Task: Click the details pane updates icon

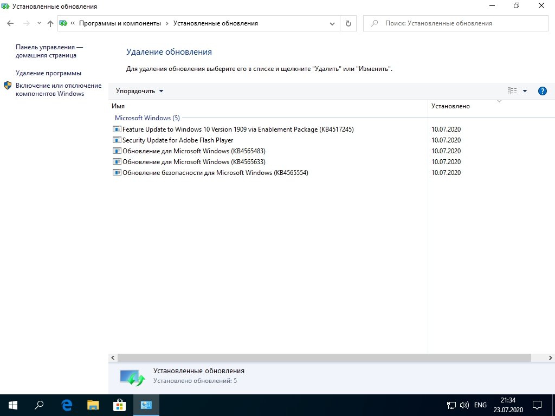Action: click(132, 377)
